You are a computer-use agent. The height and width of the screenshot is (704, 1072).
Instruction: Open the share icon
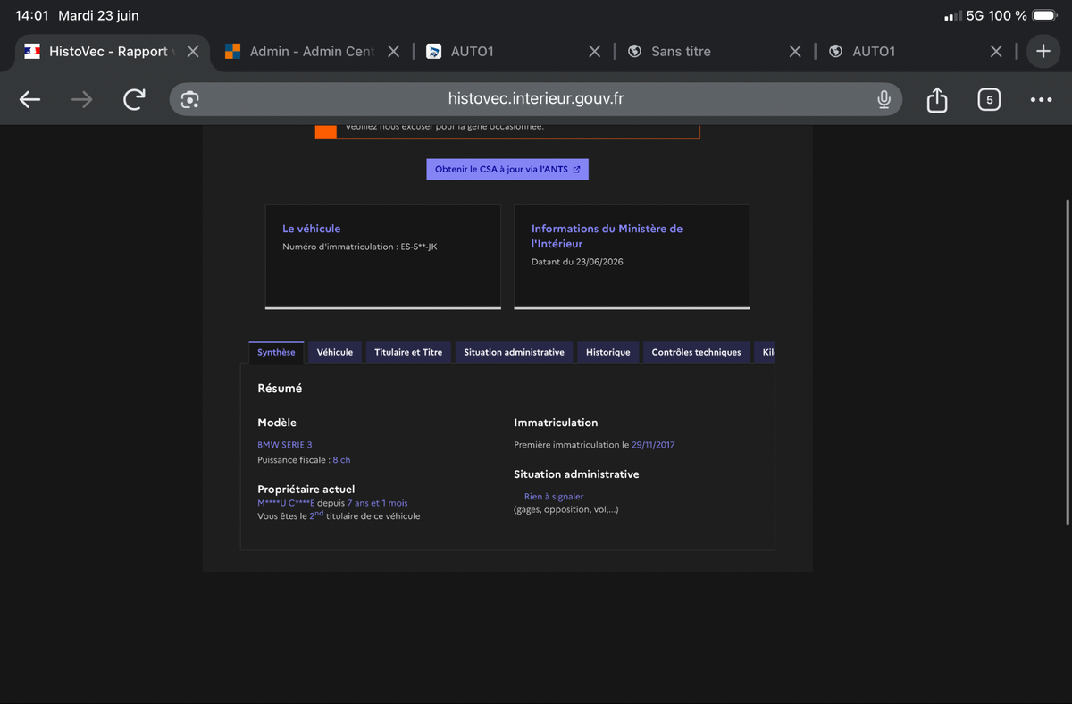pos(936,99)
